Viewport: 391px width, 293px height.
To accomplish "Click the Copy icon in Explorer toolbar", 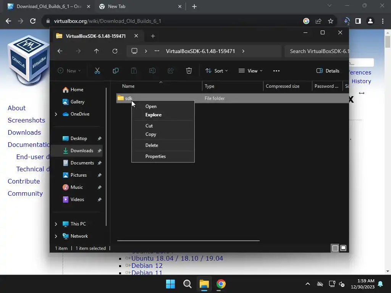I will point(115,71).
